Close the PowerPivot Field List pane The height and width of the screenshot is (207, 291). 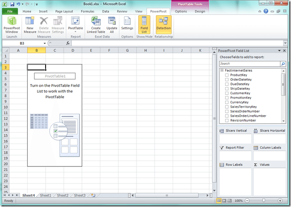click(x=285, y=51)
